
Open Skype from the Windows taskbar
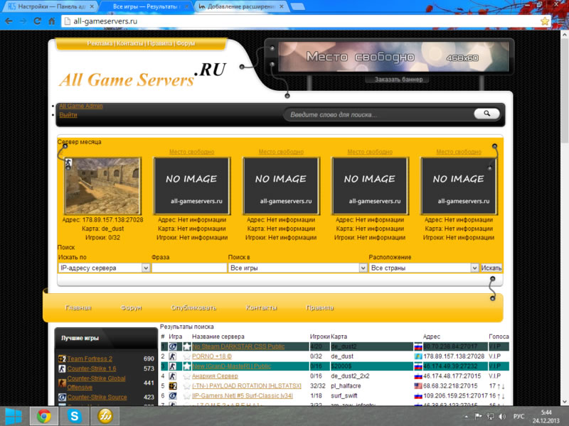point(75,416)
